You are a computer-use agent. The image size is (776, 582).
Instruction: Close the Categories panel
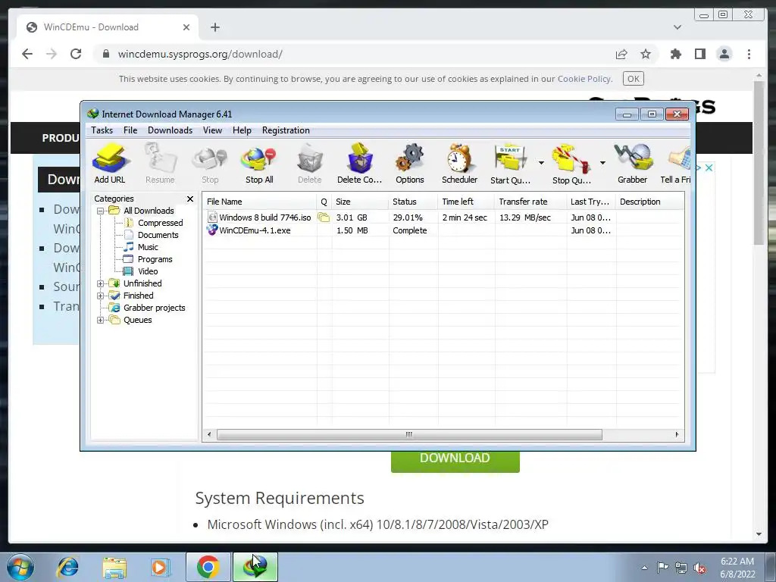tap(190, 199)
